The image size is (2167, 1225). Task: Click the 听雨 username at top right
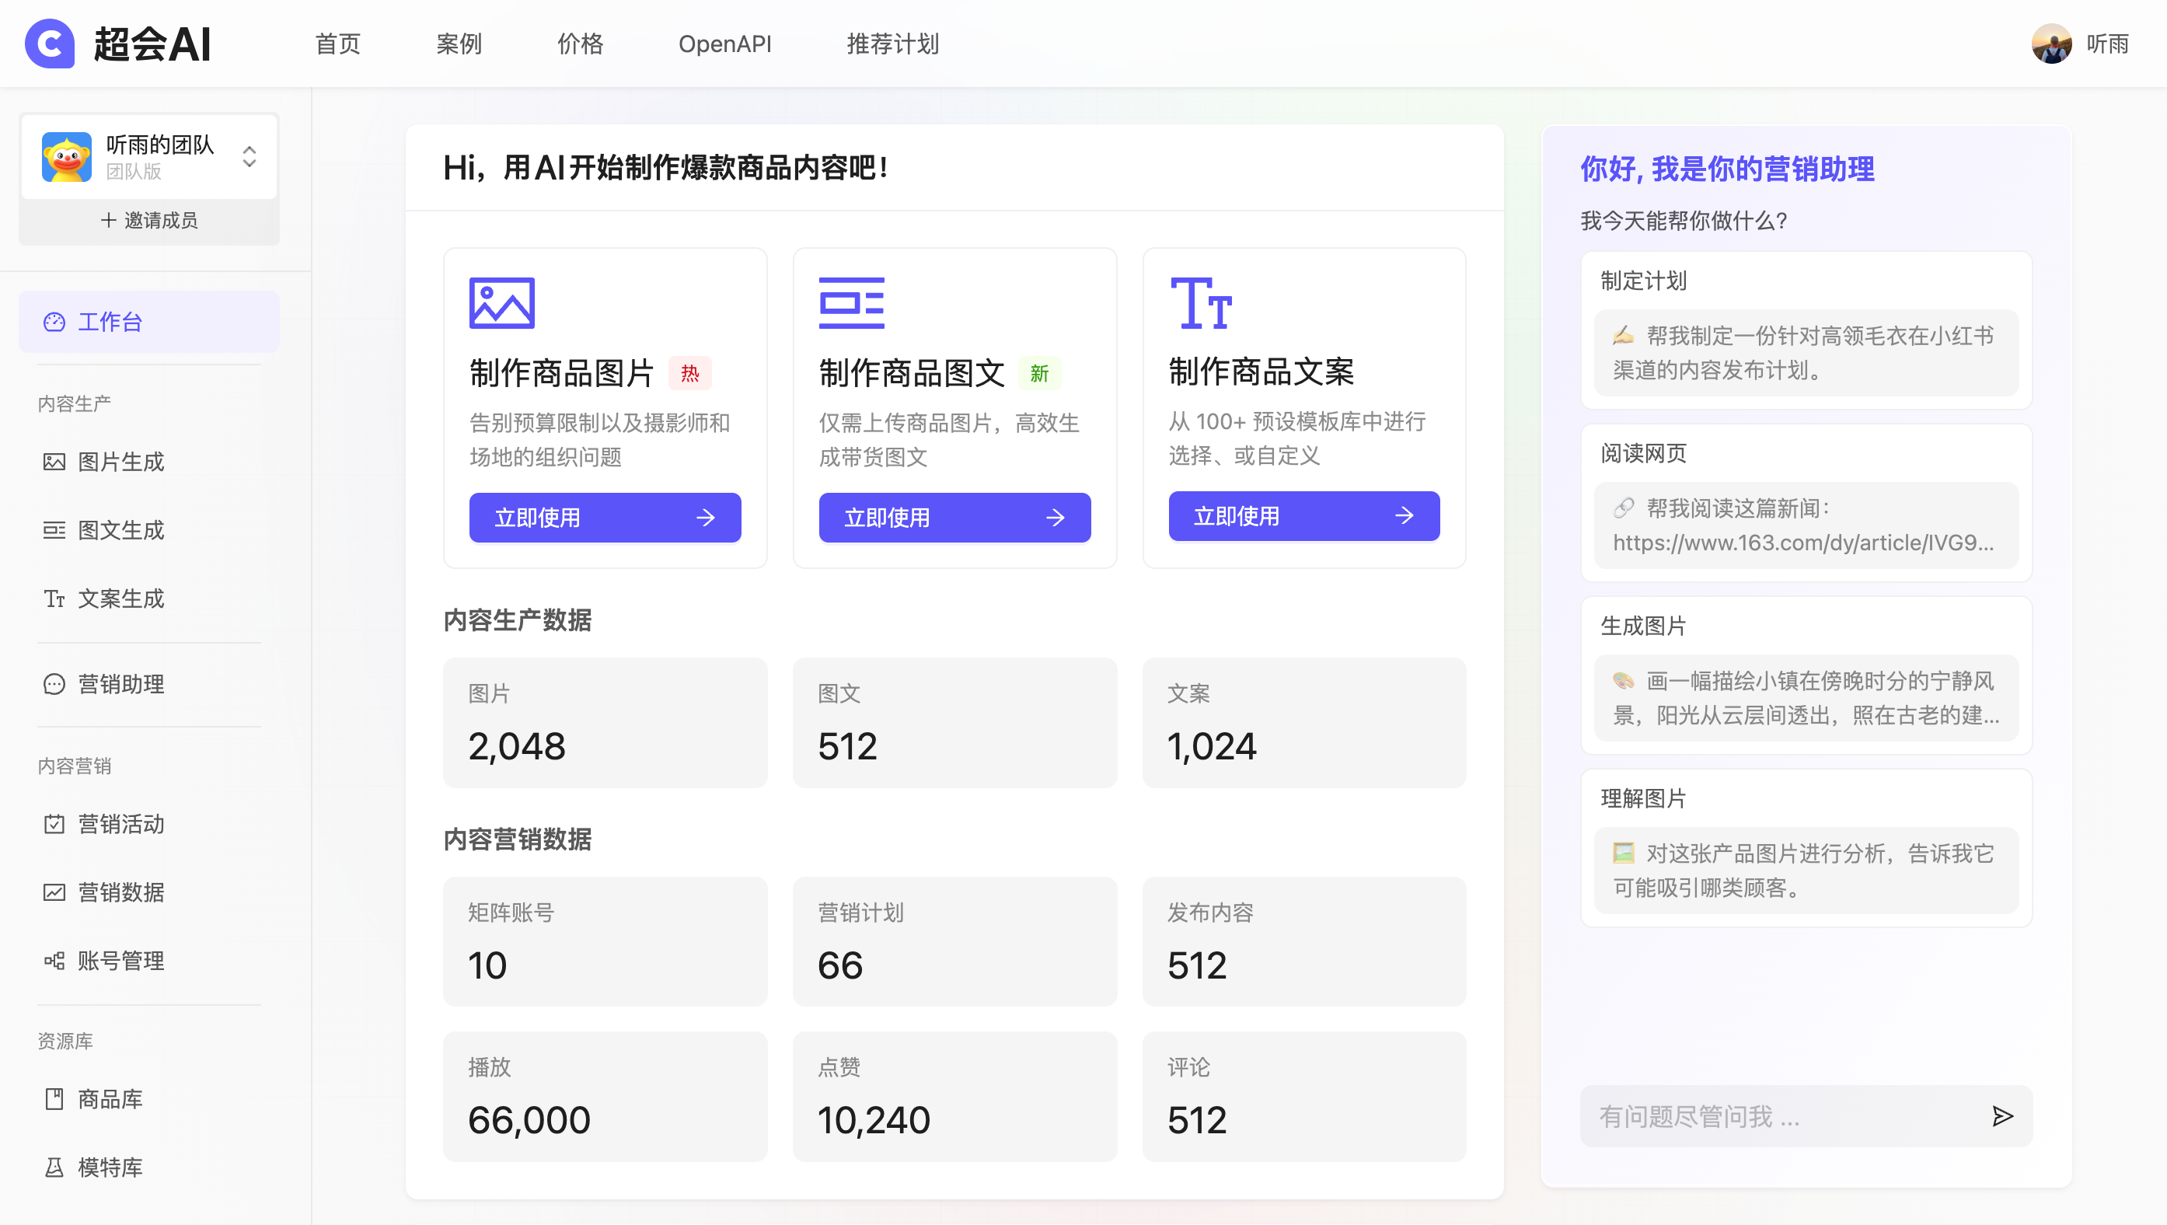[2107, 44]
